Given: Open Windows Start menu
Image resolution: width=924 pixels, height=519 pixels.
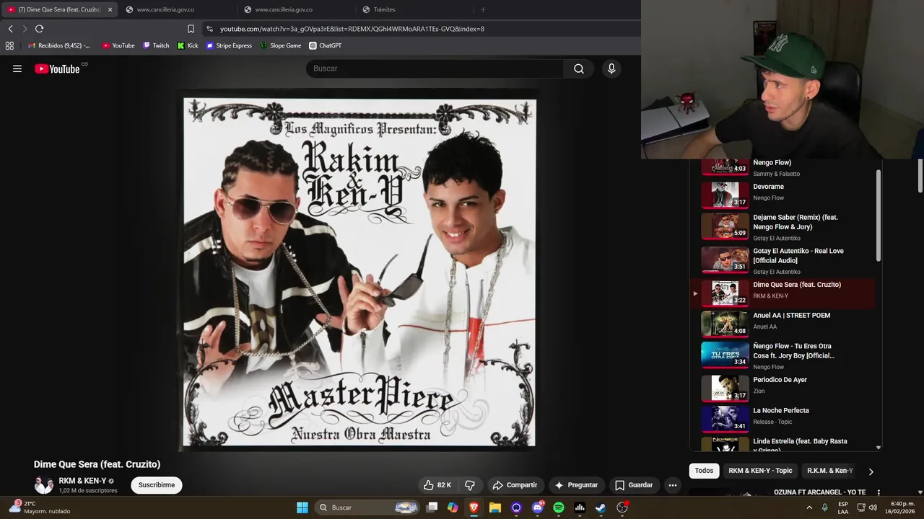Looking at the screenshot, I should click(302, 507).
